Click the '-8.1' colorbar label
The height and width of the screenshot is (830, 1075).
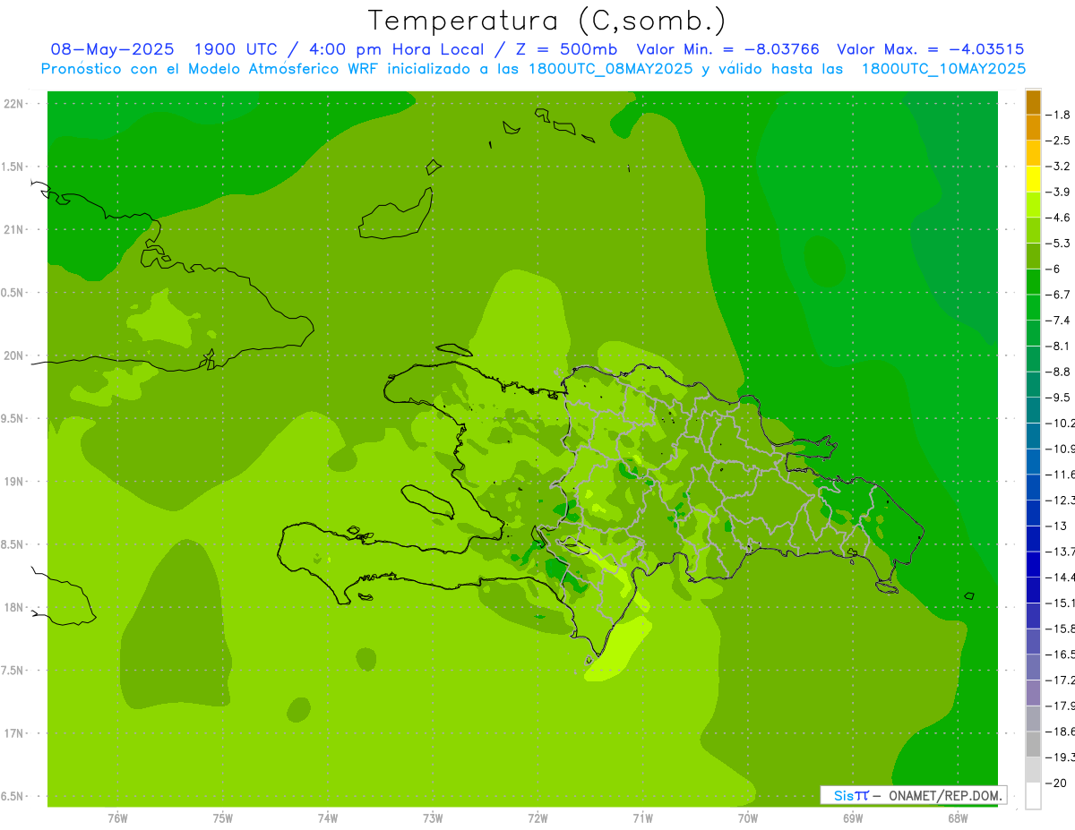click(x=1059, y=346)
